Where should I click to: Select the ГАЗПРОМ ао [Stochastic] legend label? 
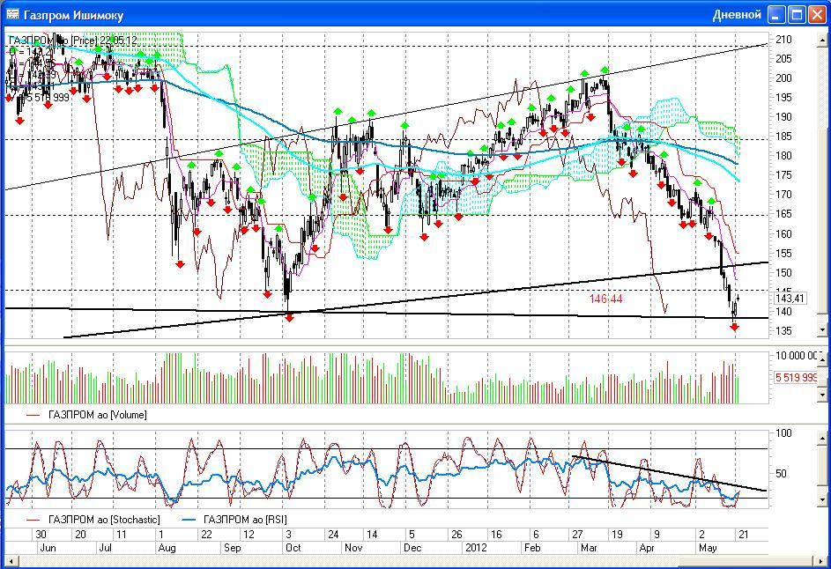(x=104, y=520)
